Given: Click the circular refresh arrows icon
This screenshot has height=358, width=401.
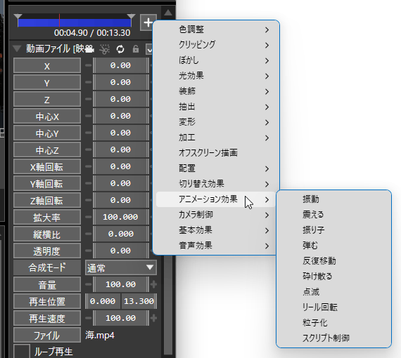Looking at the screenshot, I should point(120,49).
